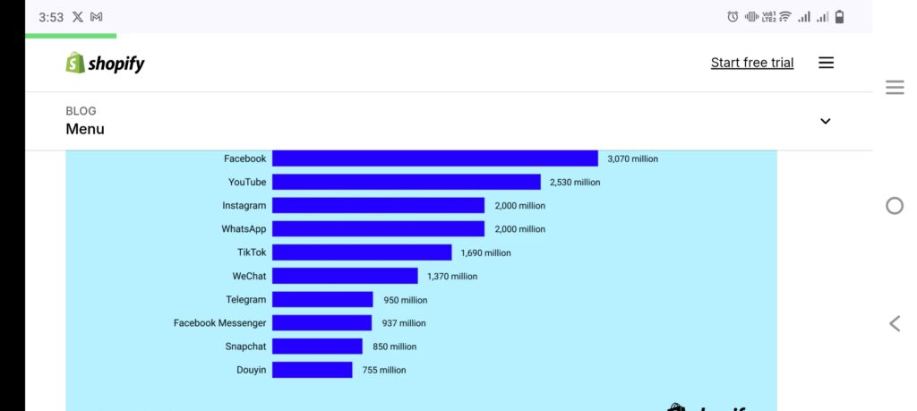
Task: Click the 937 million value
Action: (404, 323)
